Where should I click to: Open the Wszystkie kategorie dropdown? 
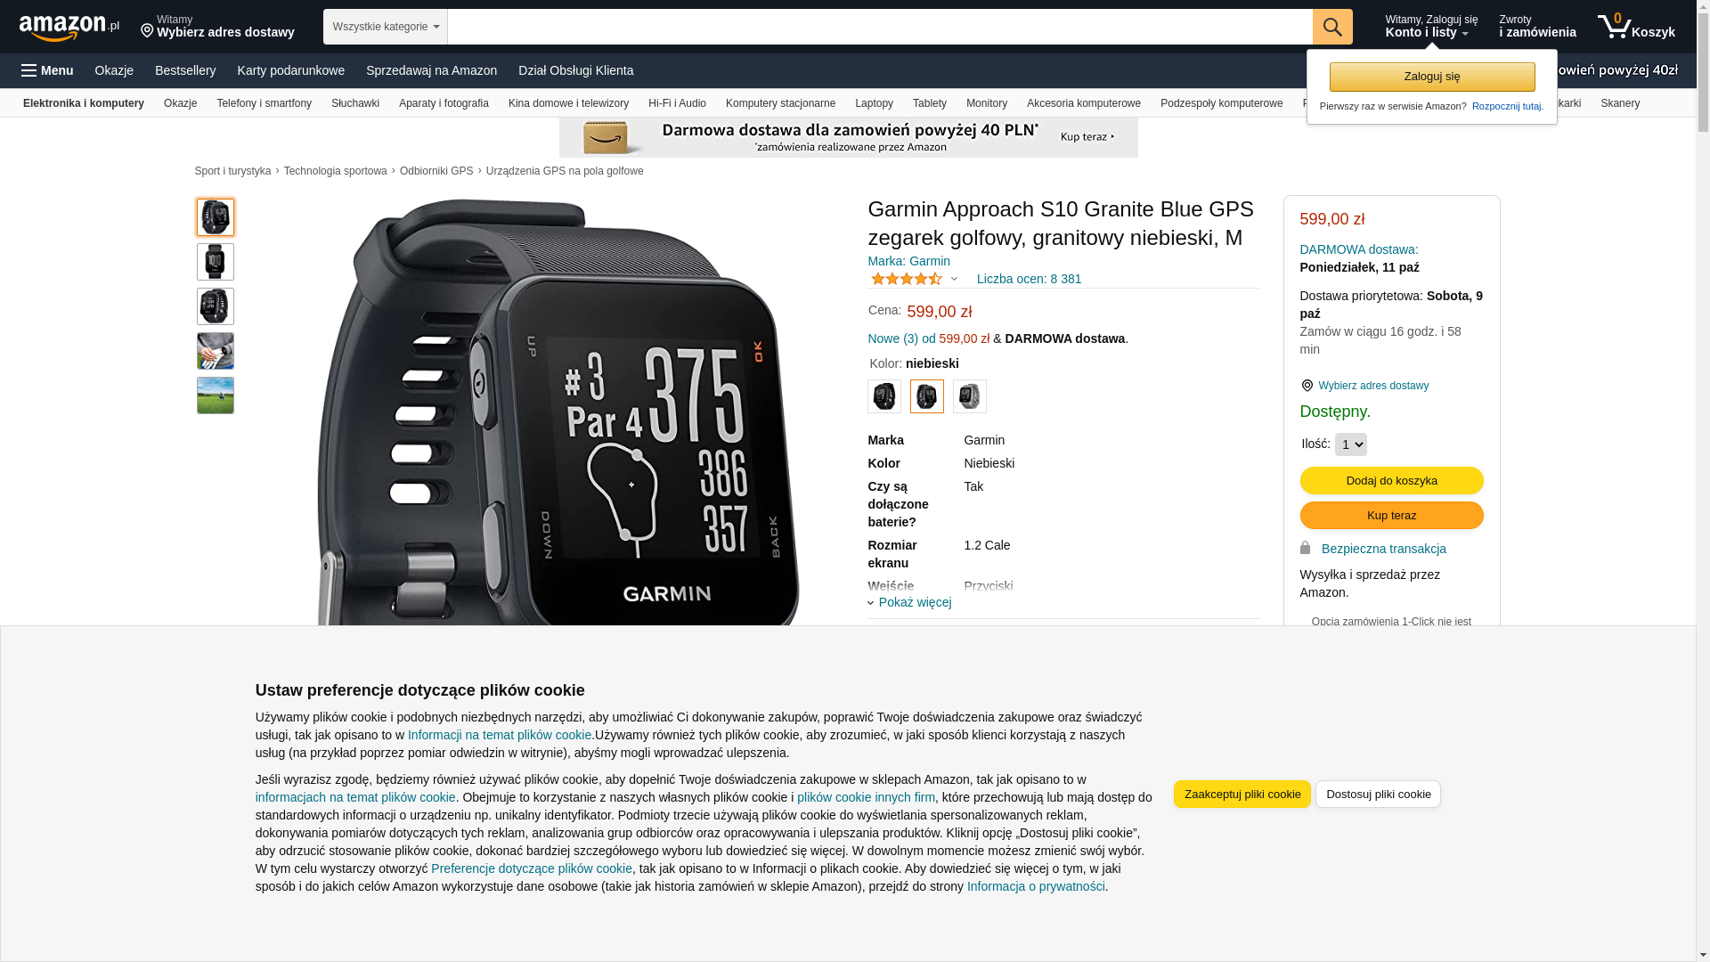[x=386, y=27]
